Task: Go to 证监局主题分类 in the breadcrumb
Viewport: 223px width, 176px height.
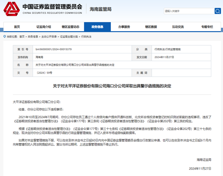Action: coord(69,37)
